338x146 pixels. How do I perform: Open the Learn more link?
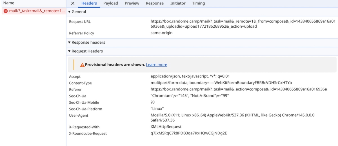156,65
